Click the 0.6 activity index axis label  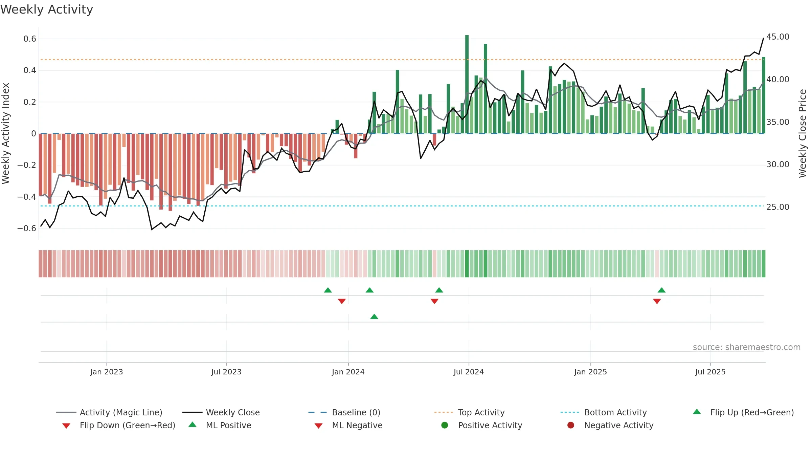30,39
